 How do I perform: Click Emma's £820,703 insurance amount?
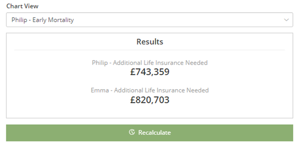click(150, 100)
